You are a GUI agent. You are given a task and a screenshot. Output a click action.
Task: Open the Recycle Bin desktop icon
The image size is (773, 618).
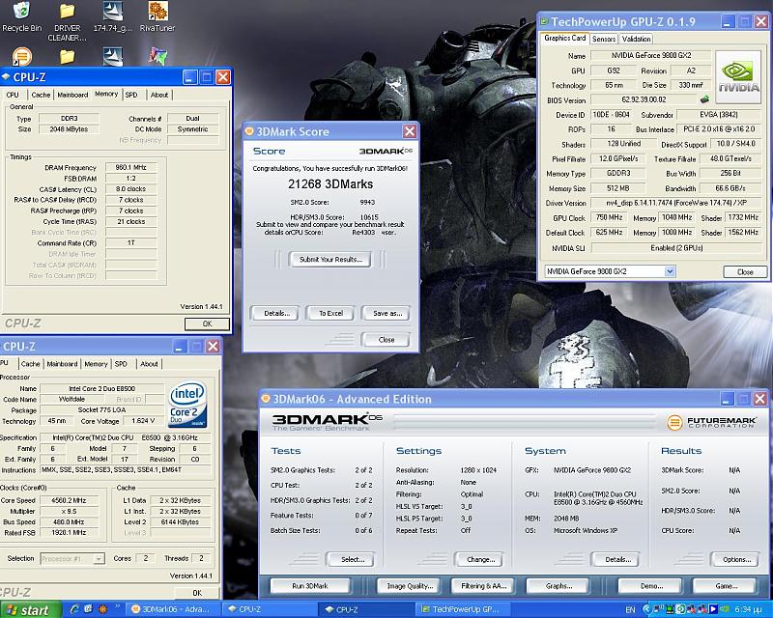pos(21,16)
